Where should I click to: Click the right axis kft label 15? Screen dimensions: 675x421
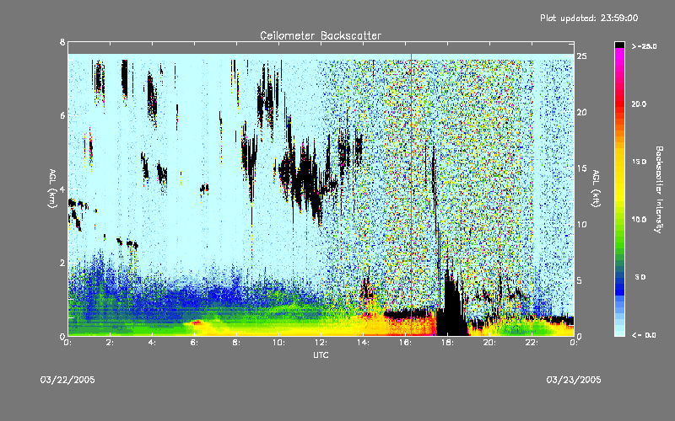581,168
